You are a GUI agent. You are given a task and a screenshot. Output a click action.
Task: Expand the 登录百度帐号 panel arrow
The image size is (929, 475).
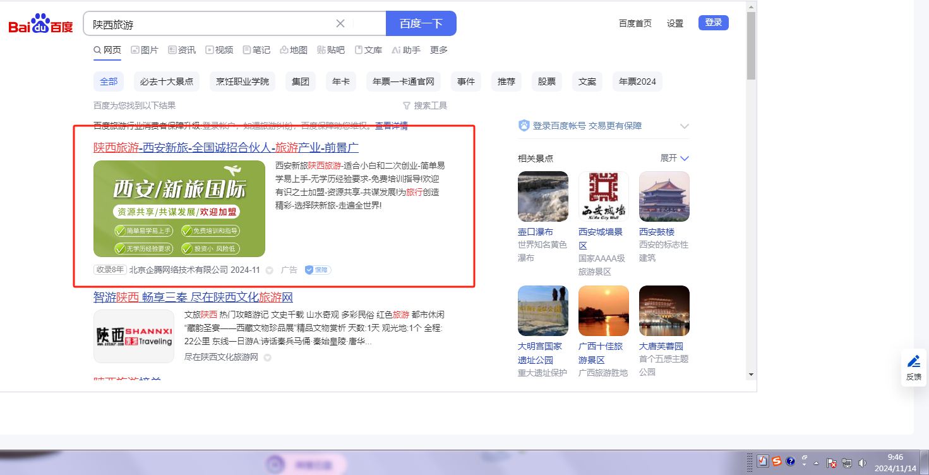tap(684, 126)
